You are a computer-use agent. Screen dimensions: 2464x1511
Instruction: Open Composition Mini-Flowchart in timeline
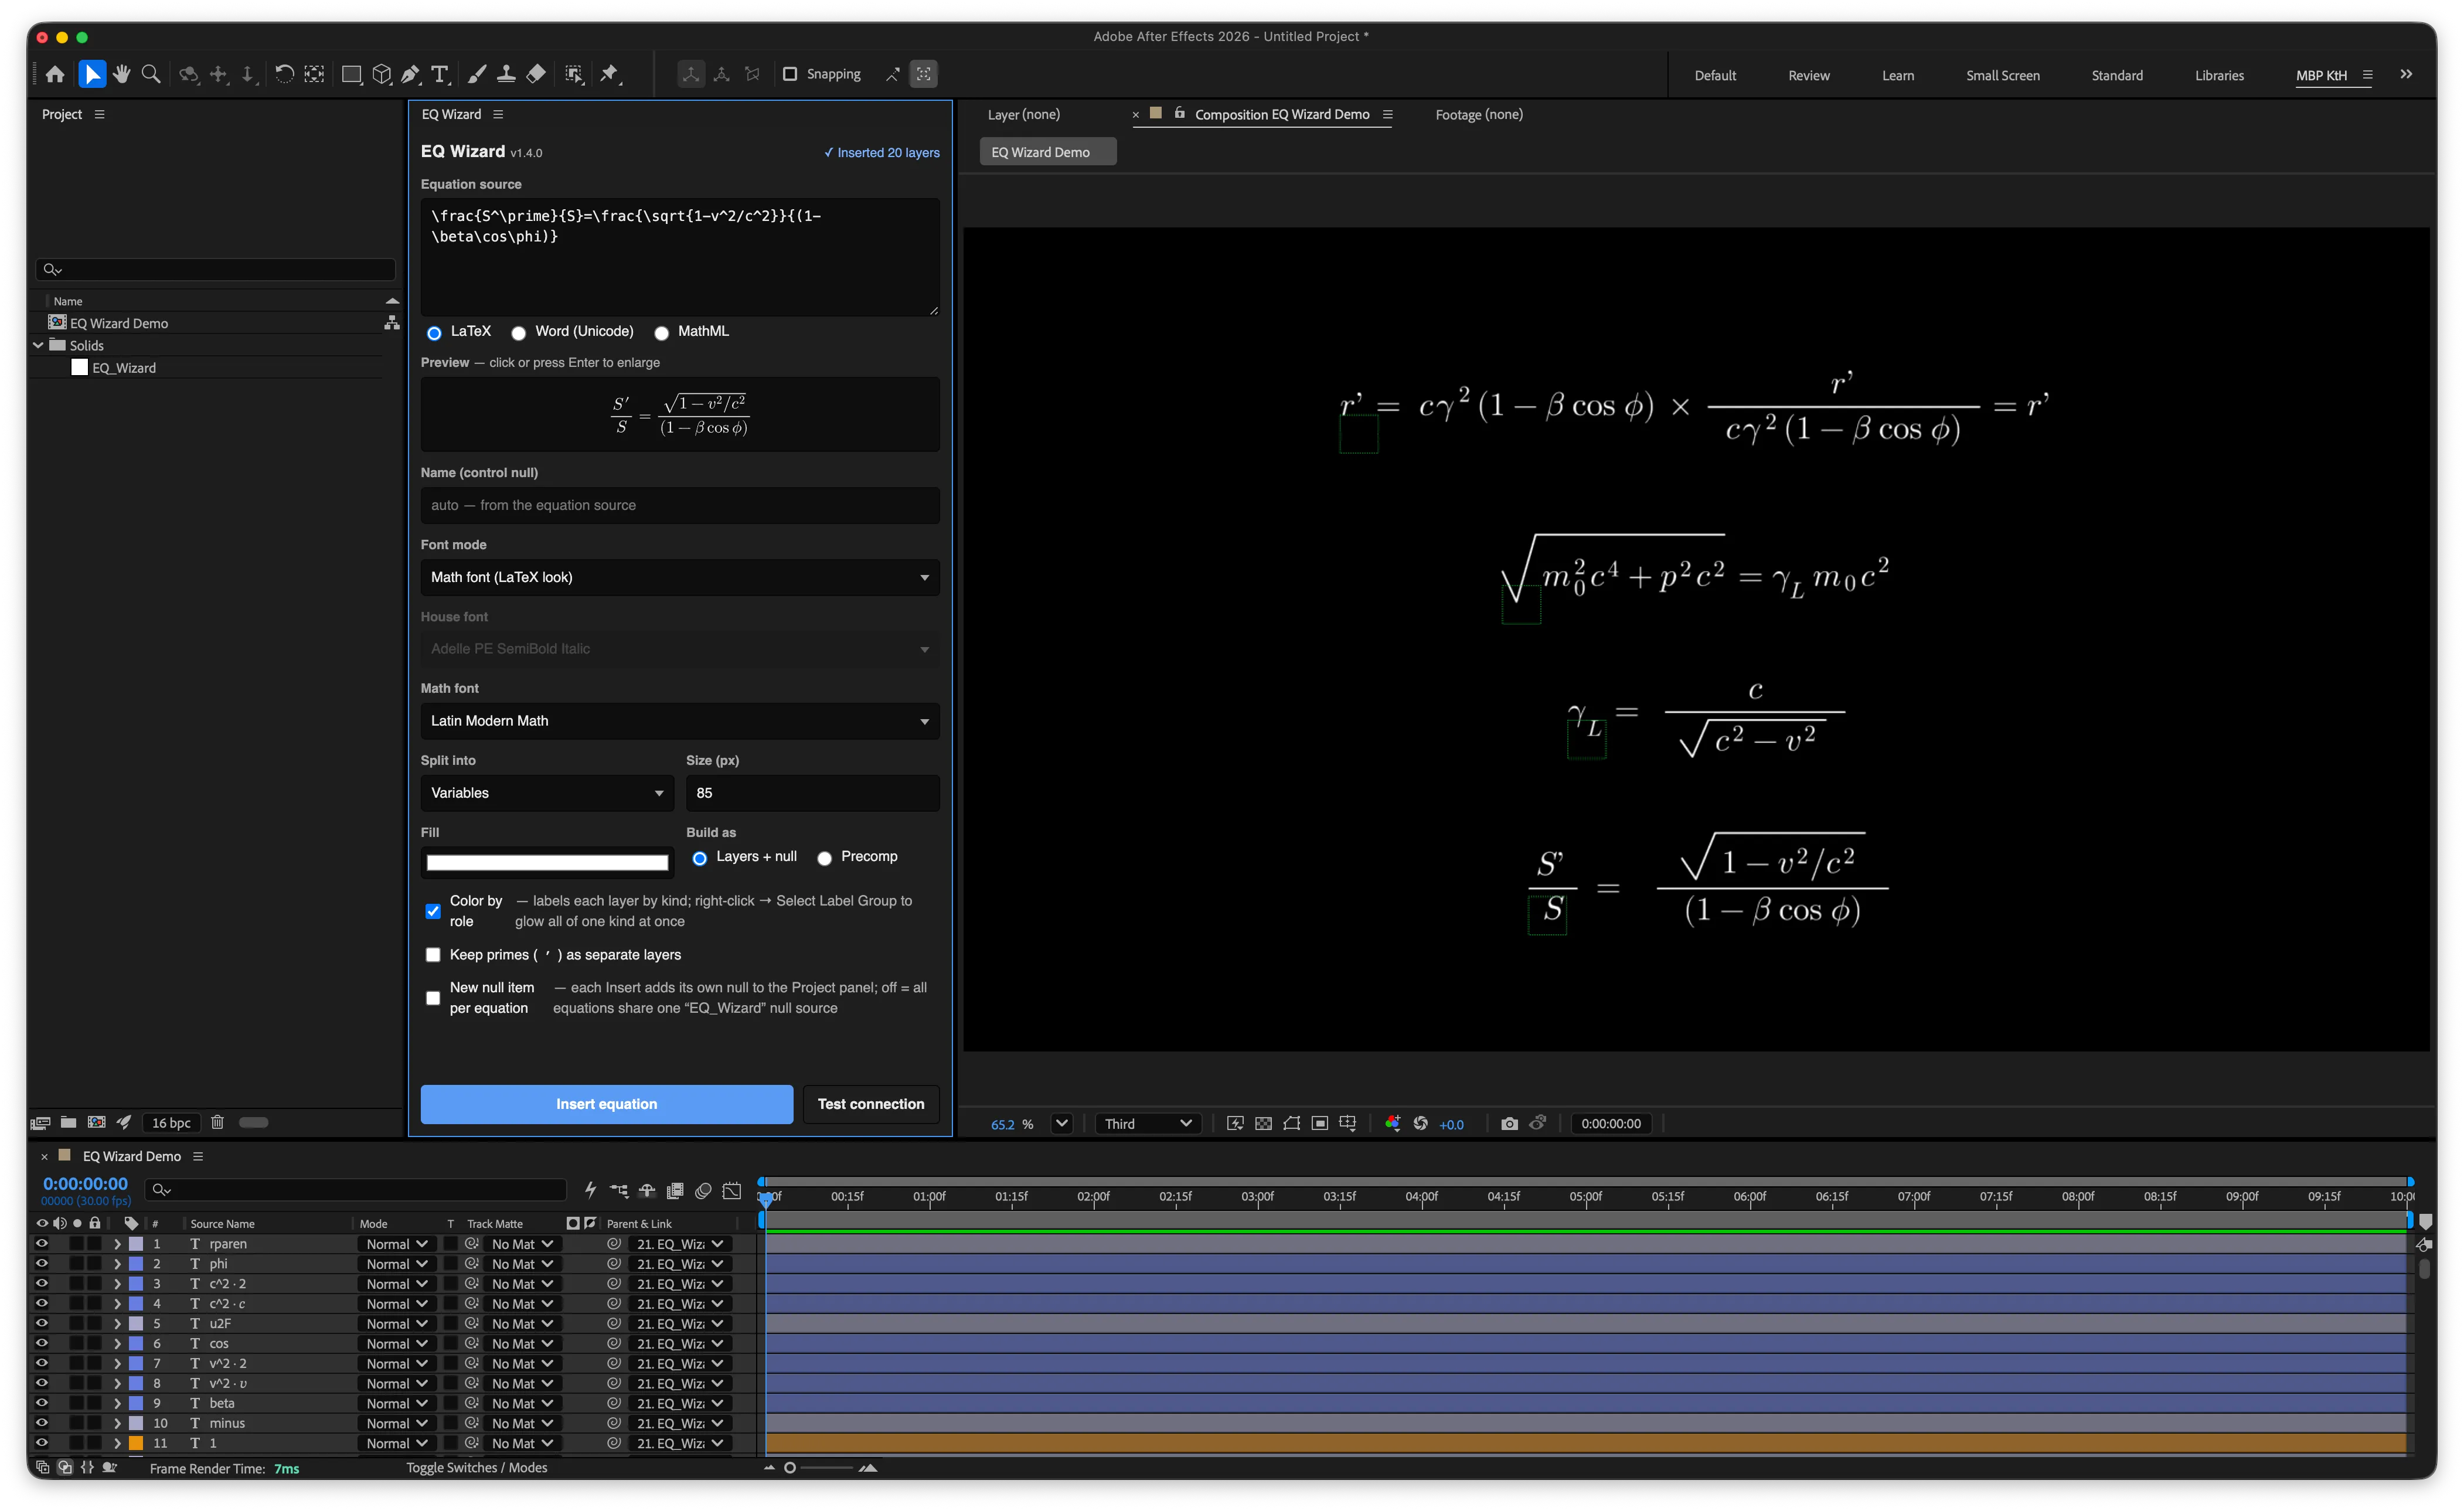[619, 1190]
